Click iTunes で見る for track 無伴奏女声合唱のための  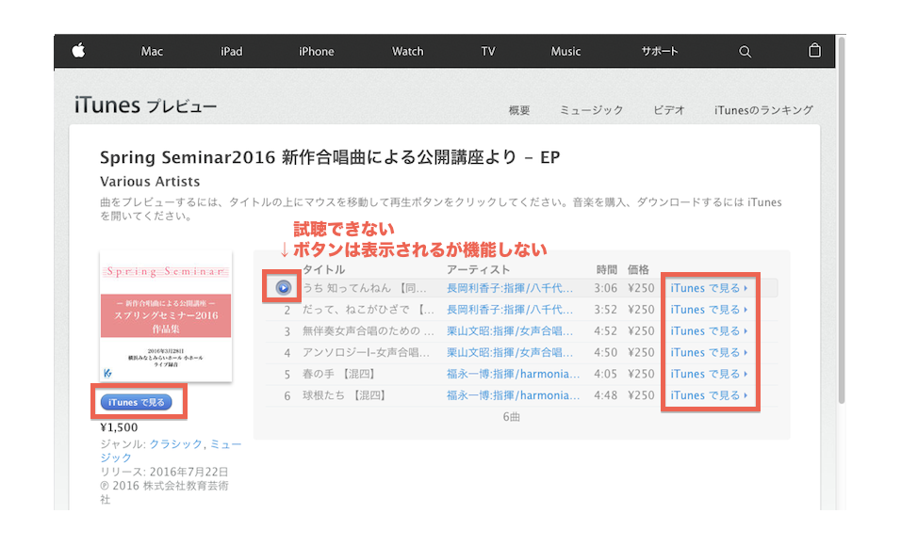pyautogui.click(x=709, y=331)
